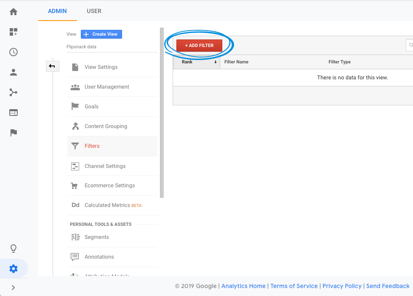
Task: Click the Filters funnel icon
Action: coord(75,146)
